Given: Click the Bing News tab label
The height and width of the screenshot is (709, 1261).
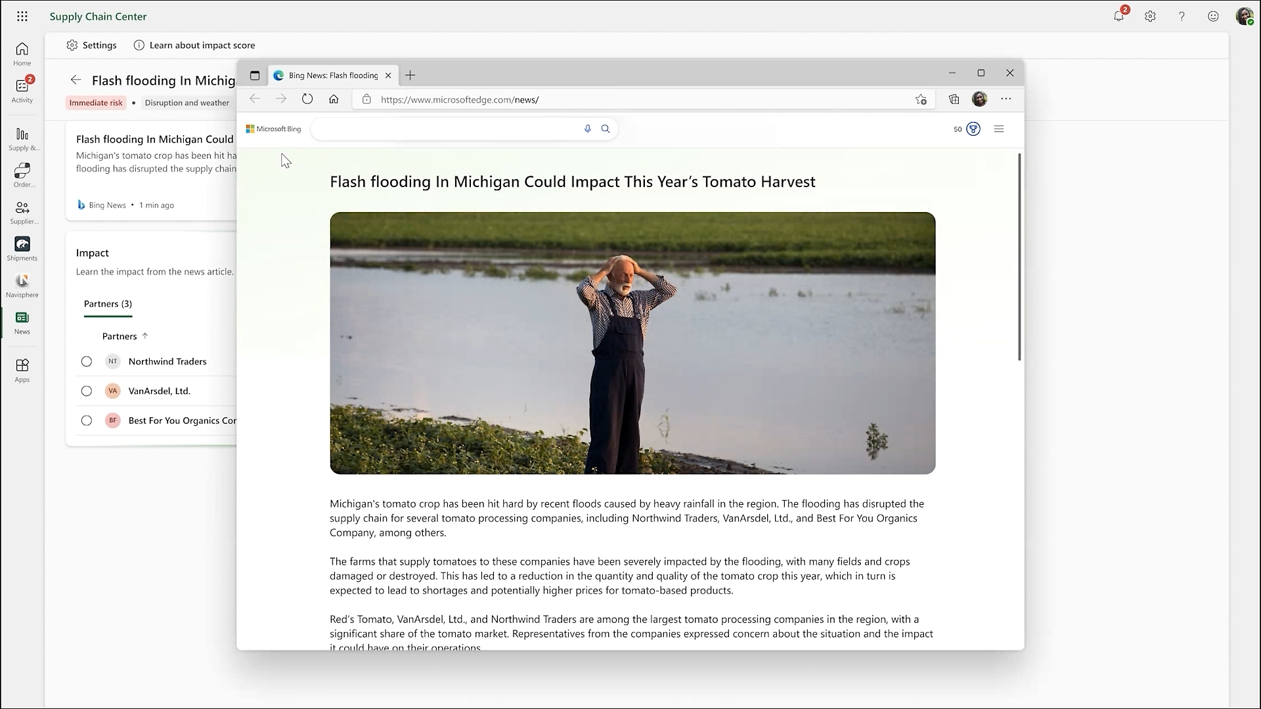Looking at the screenshot, I should click(x=332, y=75).
